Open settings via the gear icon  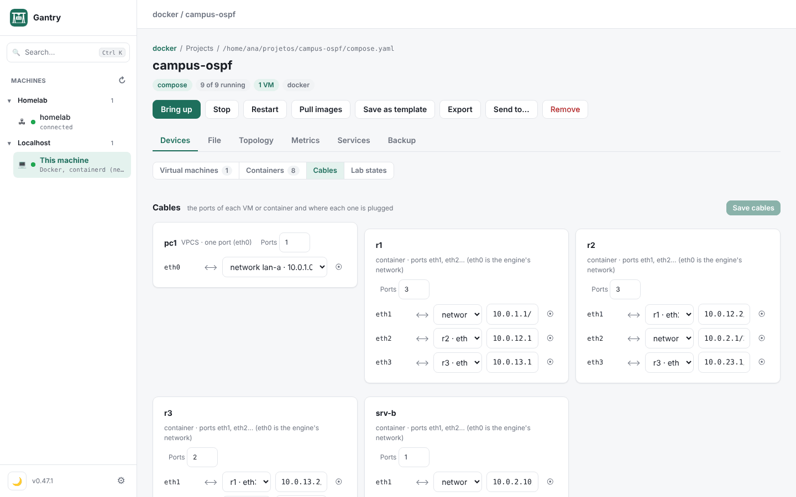pyautogui.click(x=121, y=480)
